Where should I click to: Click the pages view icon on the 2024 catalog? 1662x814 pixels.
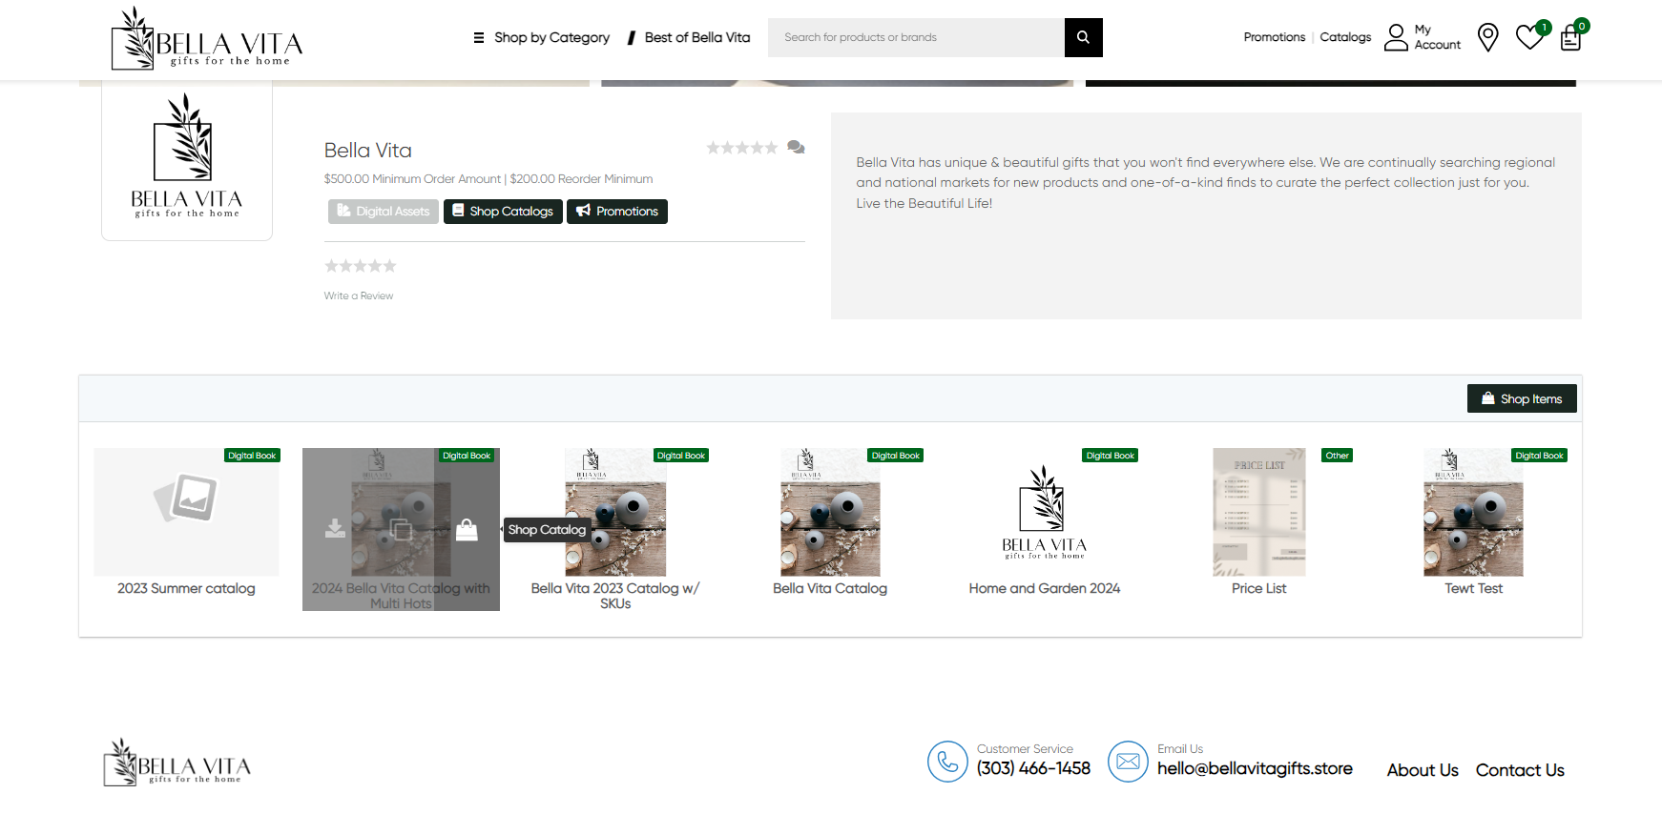pos(401,530)
